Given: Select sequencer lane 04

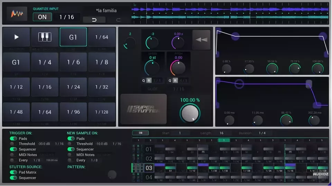Looking at the screenshot, I should (x=149, y=177).
